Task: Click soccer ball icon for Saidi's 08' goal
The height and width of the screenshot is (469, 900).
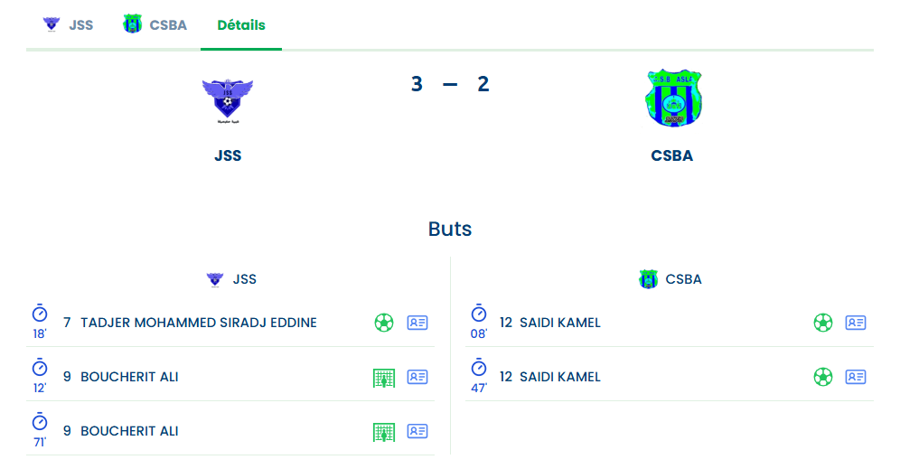Action: pos(822,323)
